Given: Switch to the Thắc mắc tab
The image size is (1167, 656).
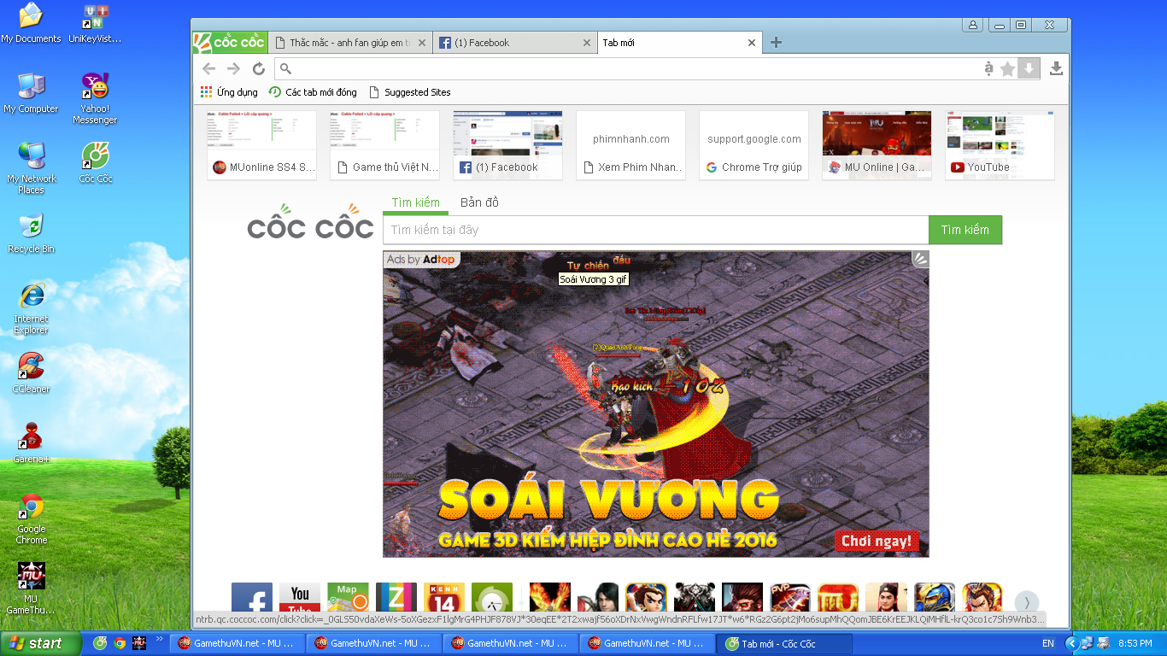Looking at the screenshot, I should click(x=349, y=43).
